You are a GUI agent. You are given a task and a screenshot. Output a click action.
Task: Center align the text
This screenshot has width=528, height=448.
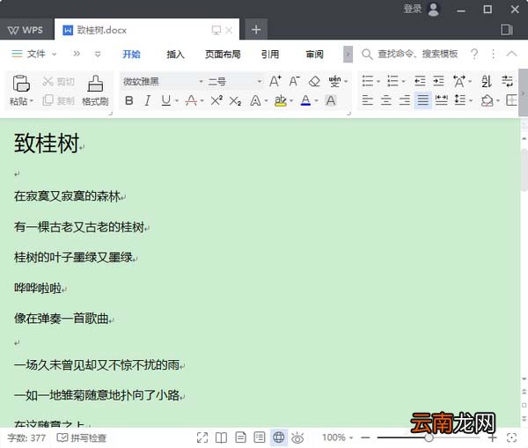[386, 100]
